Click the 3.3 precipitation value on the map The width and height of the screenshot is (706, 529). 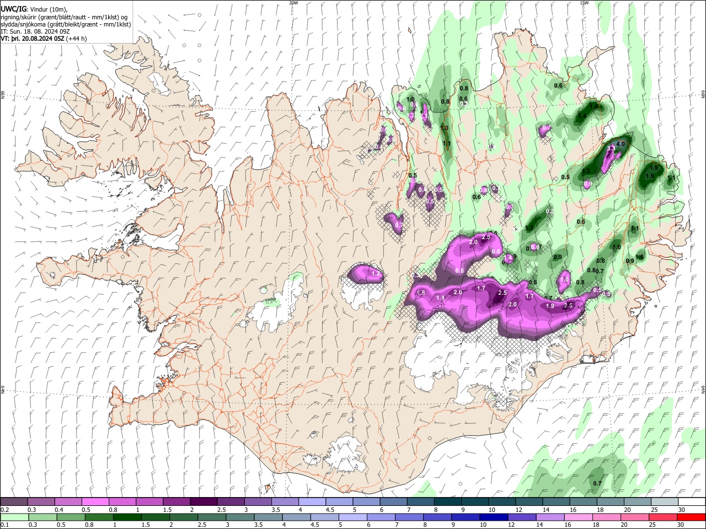[x=611, y=149]
